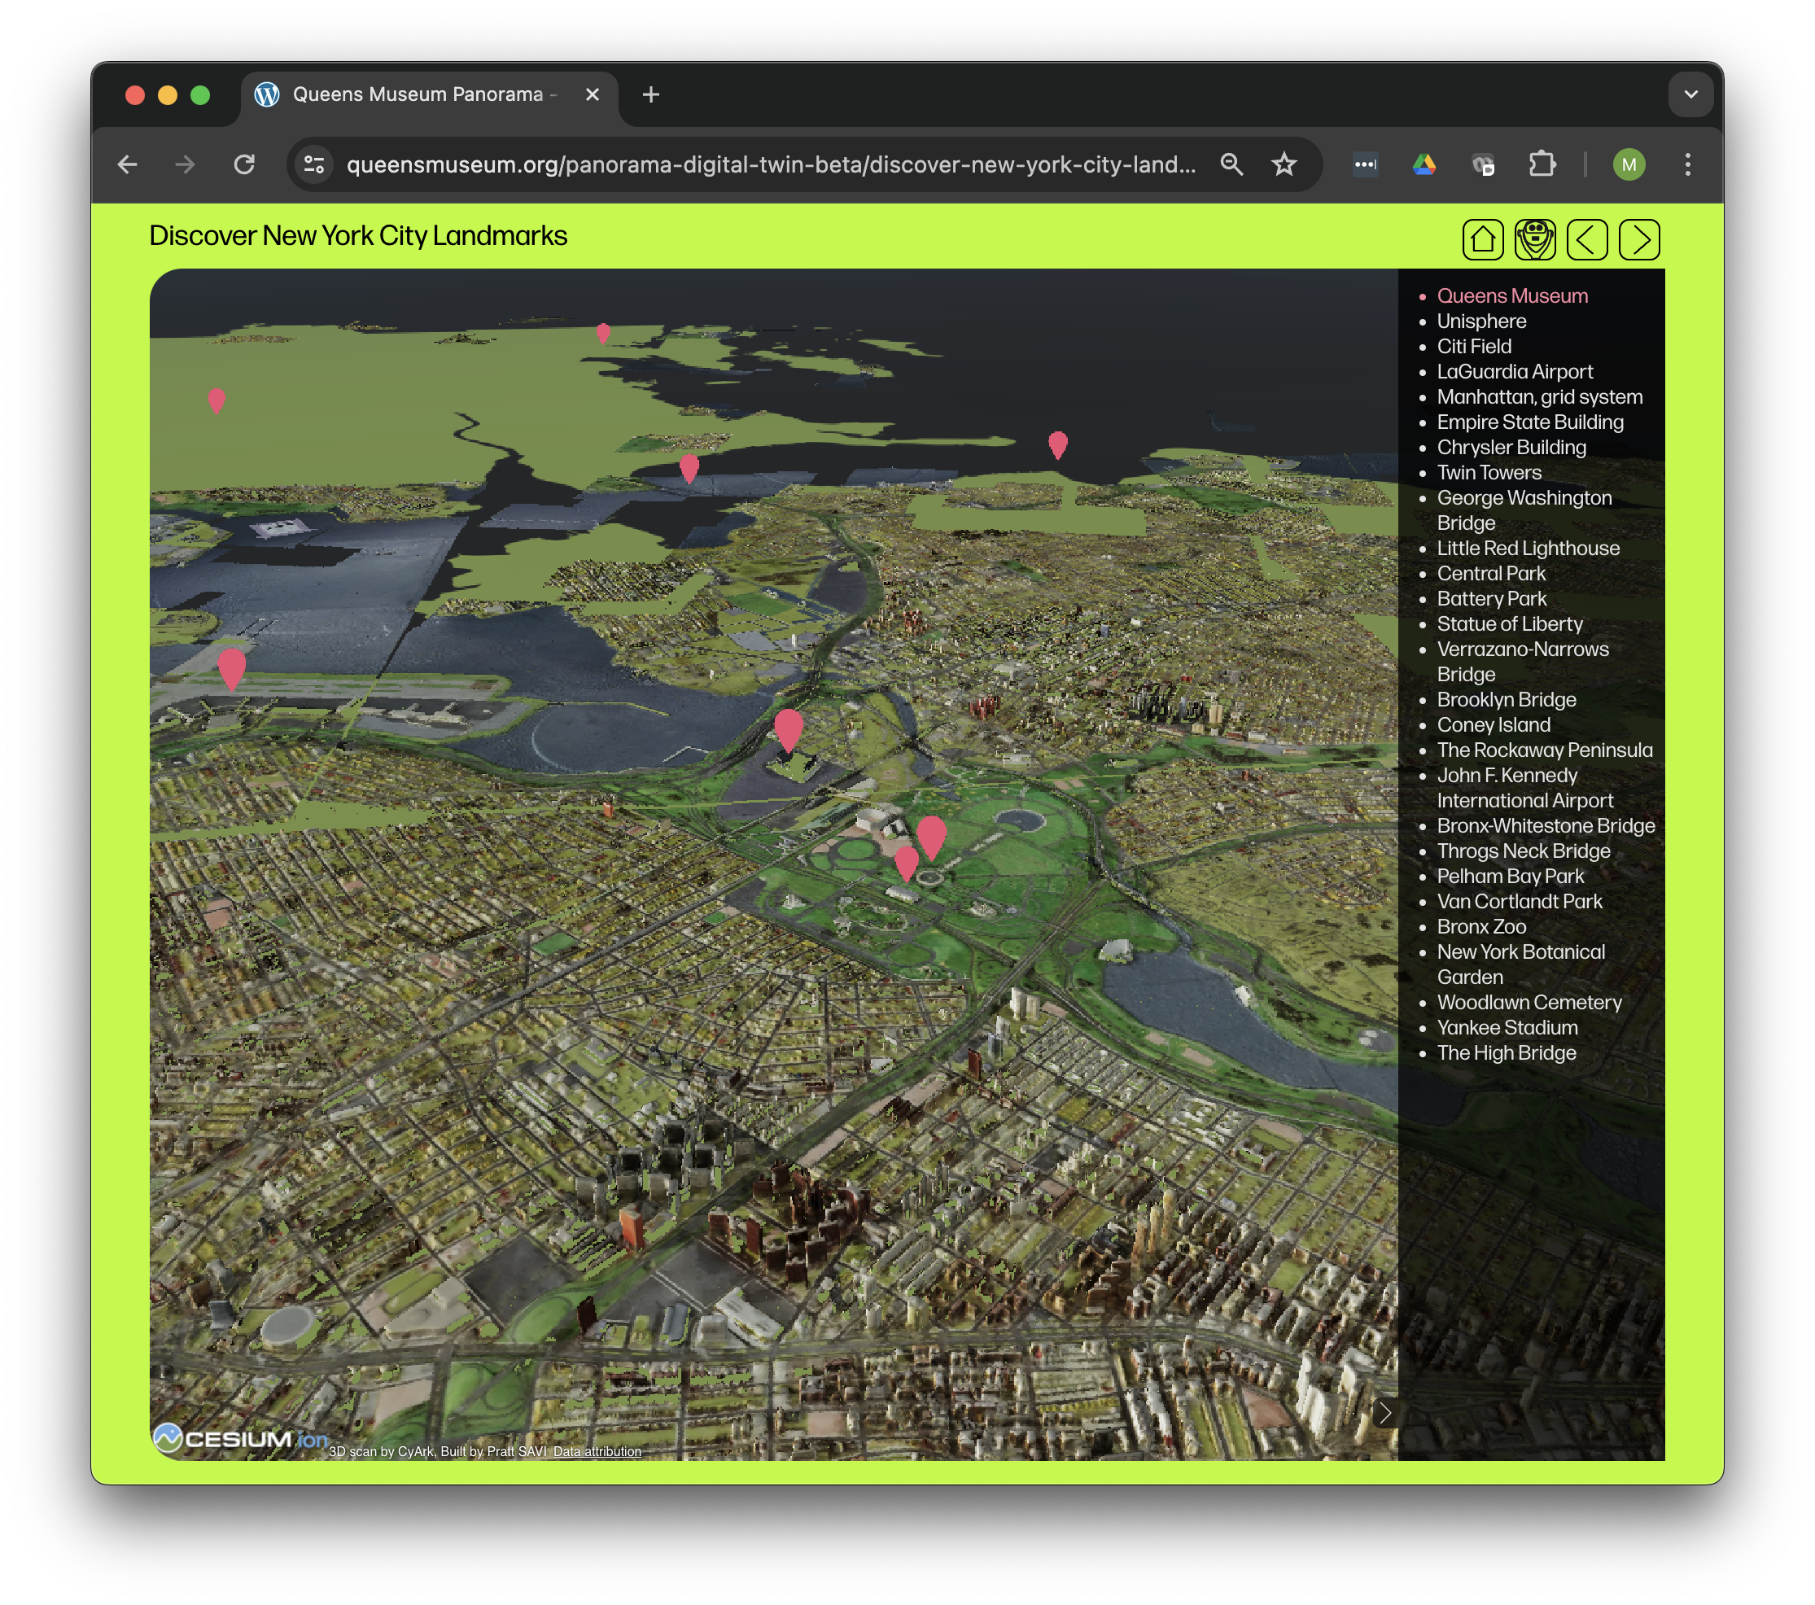Select Manhattan, grid system in list

click(x=1540, y=397)
